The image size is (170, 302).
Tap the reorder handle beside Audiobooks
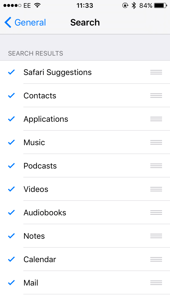[156, 213]
